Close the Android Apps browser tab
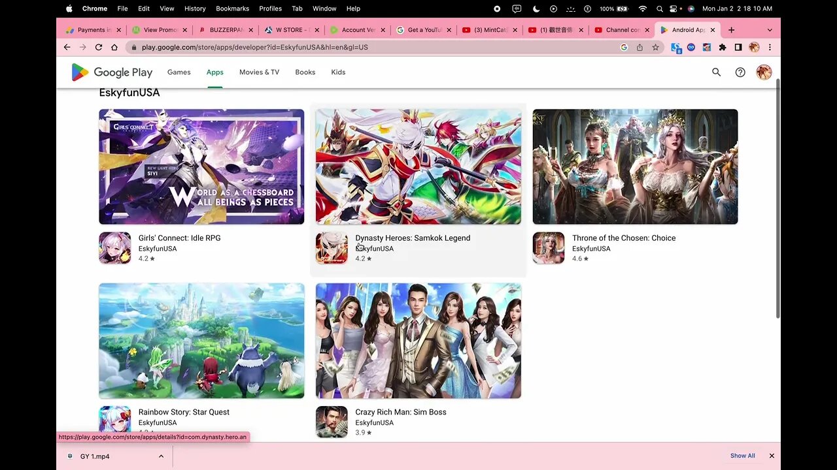Viewport: 837px width, 470px height. pyautogui.click(x=713, y=29)
